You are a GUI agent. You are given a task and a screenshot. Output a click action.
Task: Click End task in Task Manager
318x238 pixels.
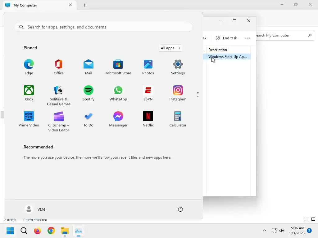pos(226,38)
